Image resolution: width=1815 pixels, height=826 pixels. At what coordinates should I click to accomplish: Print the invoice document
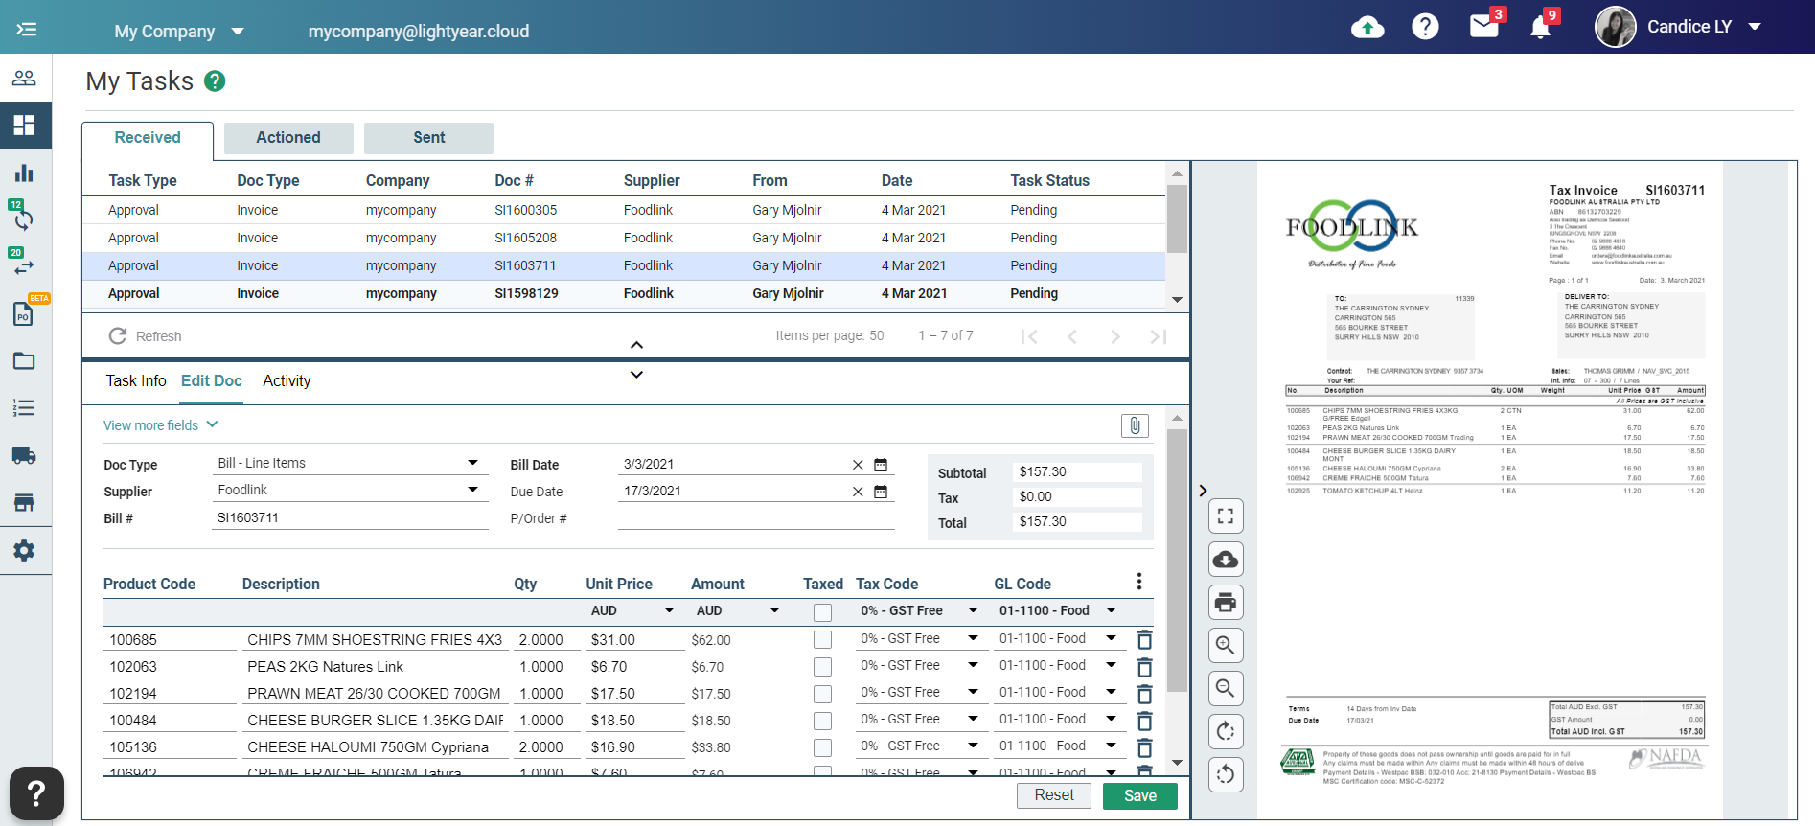pos(1226,603)
